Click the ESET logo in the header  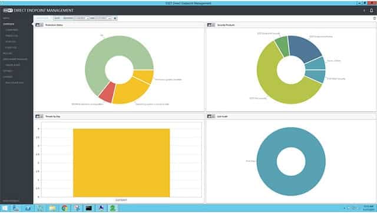[8, 11]
